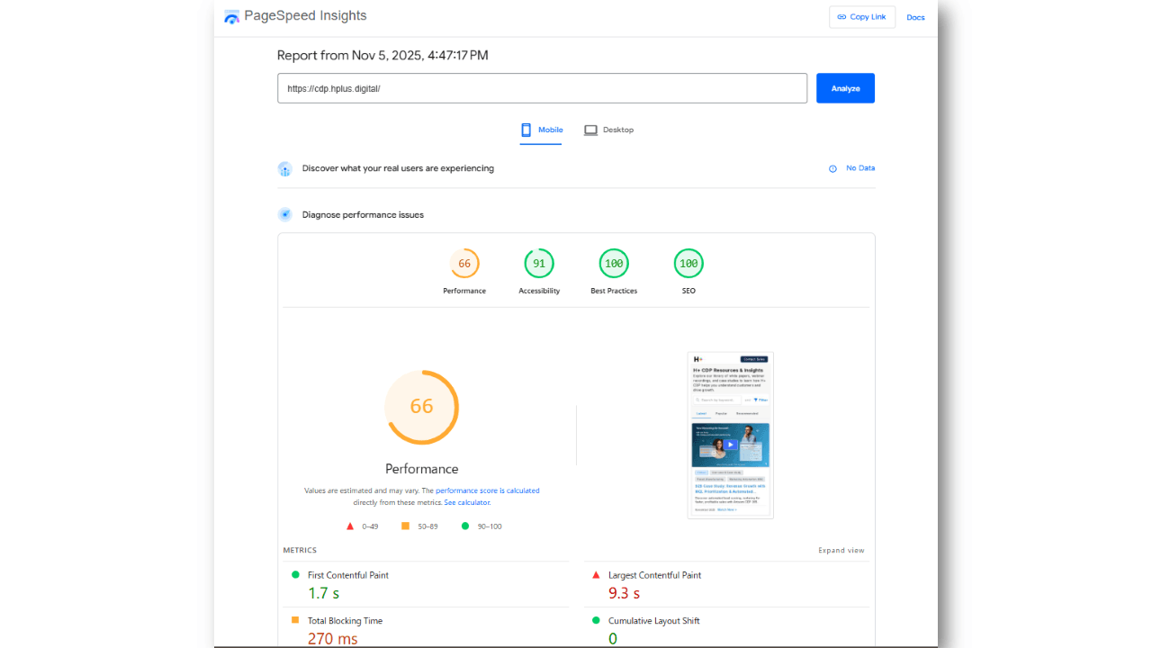Expand view of the metrics section
1152x648 pixels.
[x=841, y=550]
